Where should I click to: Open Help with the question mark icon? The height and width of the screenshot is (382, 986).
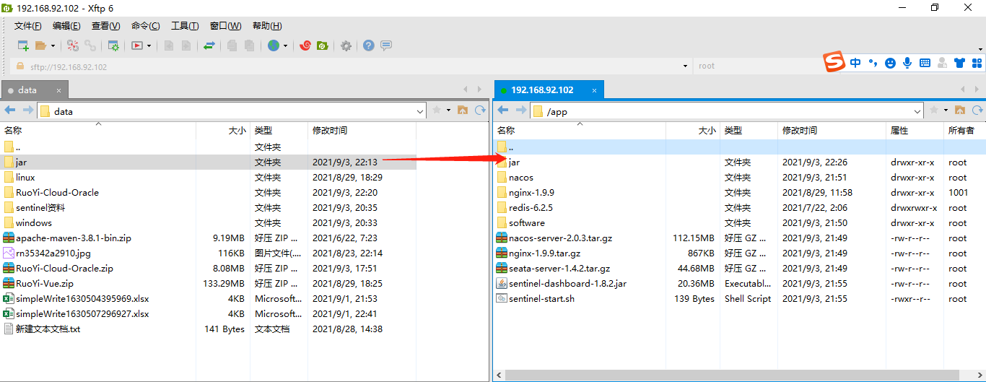coord(369,45)
